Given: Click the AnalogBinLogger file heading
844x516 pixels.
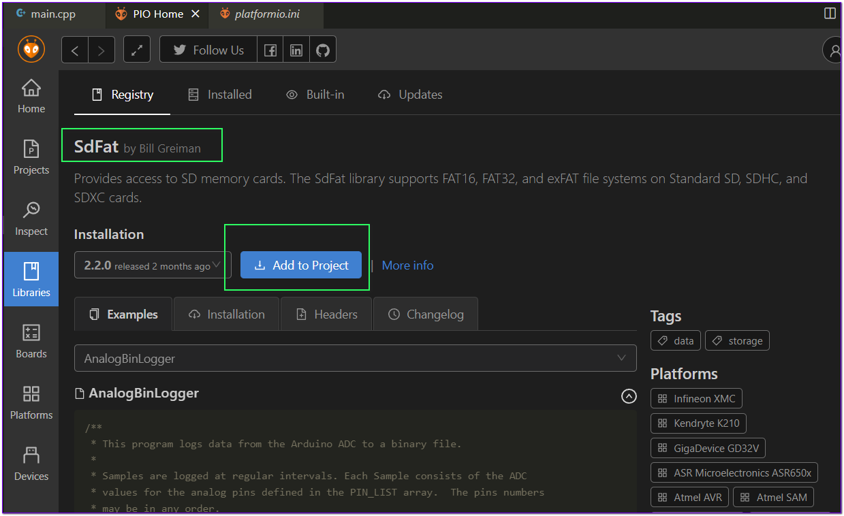Looking at the screenshot, I should coord(144,393).
